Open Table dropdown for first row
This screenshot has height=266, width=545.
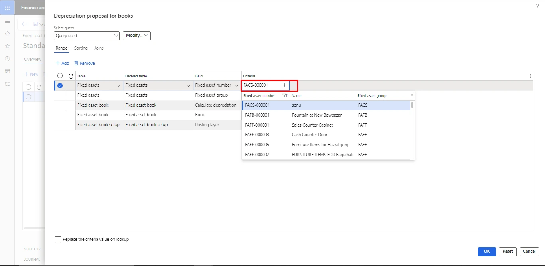119,85
